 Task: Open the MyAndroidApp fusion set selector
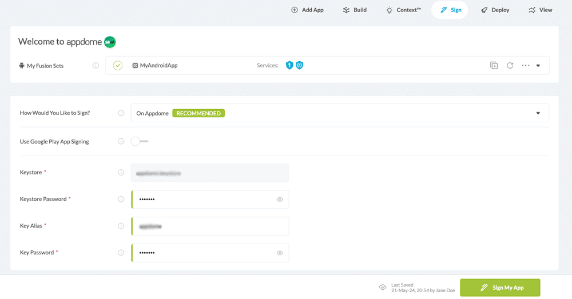click(158, 66)
